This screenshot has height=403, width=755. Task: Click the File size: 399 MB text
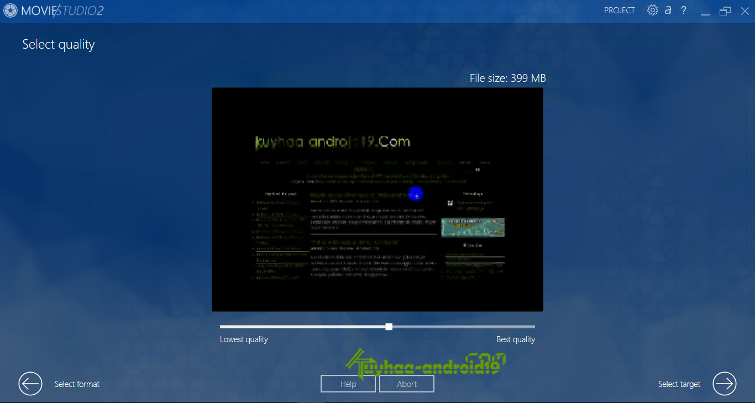click(508, 78)
